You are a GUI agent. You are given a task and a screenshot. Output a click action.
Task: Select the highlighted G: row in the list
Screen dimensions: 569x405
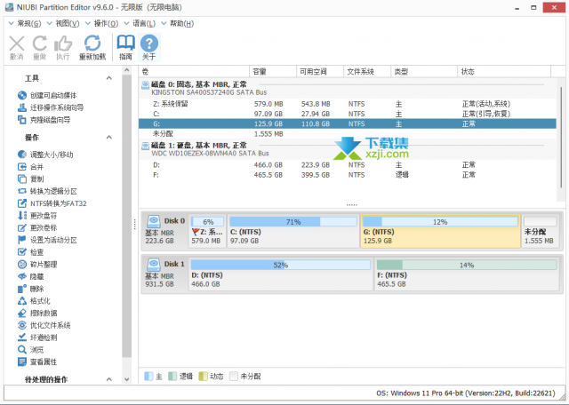pos(348,123)
